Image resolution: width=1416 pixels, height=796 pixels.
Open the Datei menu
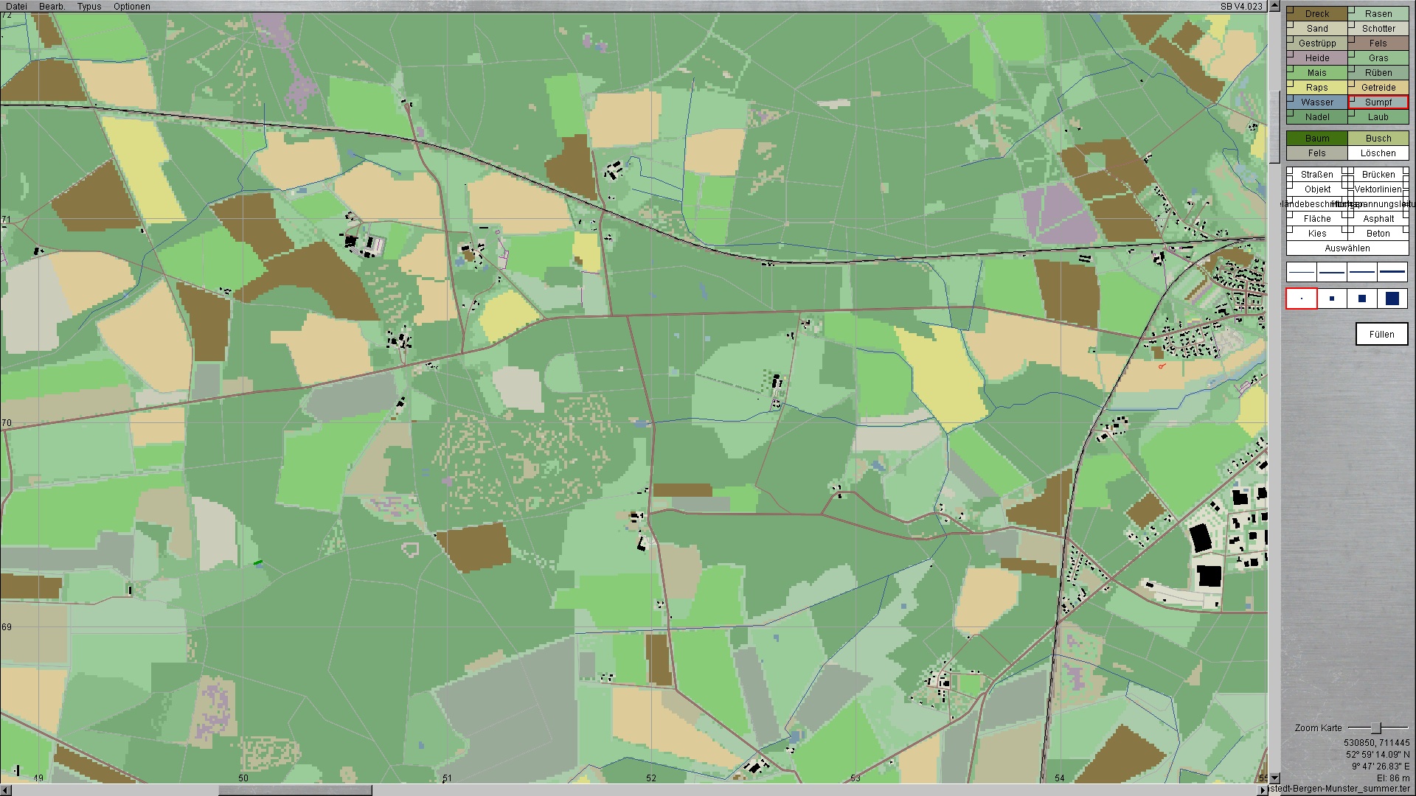coord(16,7)
